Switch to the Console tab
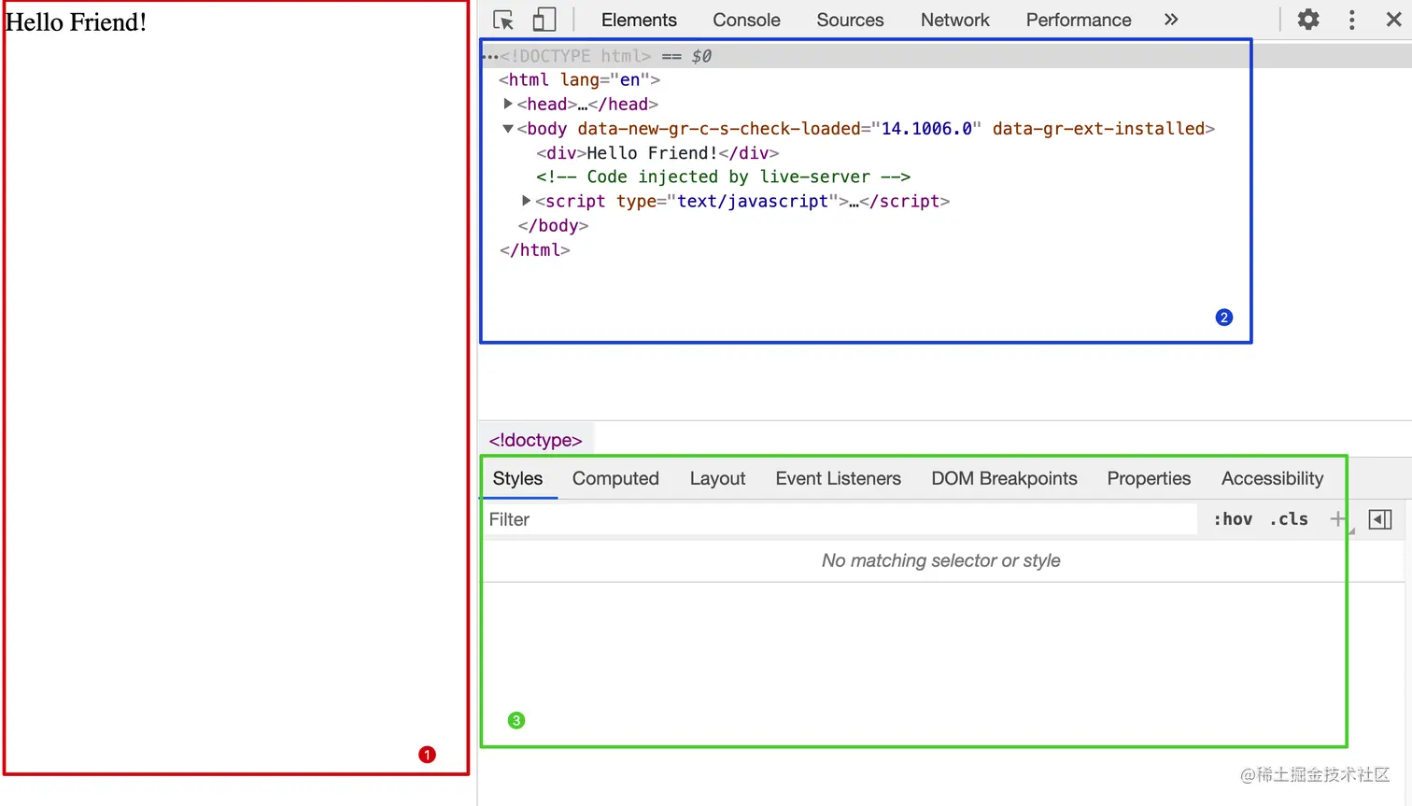This screenshot has width=1412, height=806. tap(746, 20)
